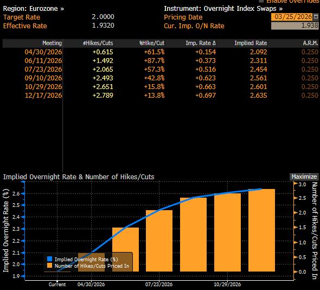This screenshot has width=320, height=290.
Task: Click the orange bar above 07/23/2026
Action: point(159,241)
